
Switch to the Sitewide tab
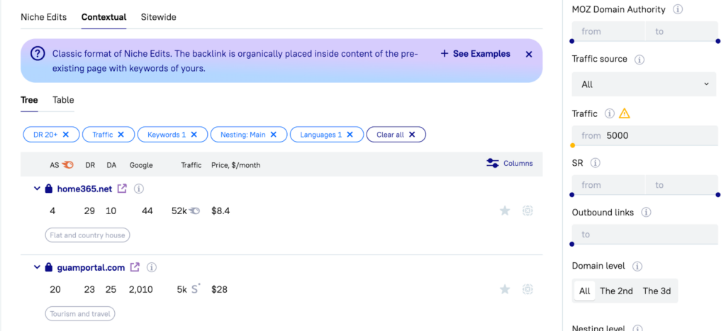158,17
